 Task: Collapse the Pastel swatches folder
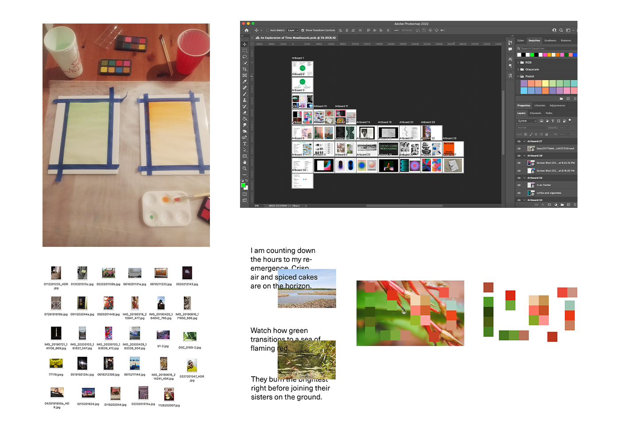pos(518,76)
